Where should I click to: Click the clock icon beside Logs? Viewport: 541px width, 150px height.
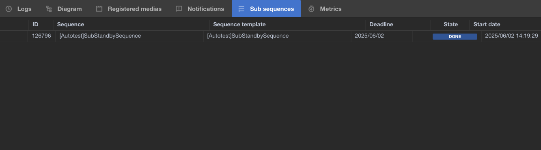pos(9,8)
